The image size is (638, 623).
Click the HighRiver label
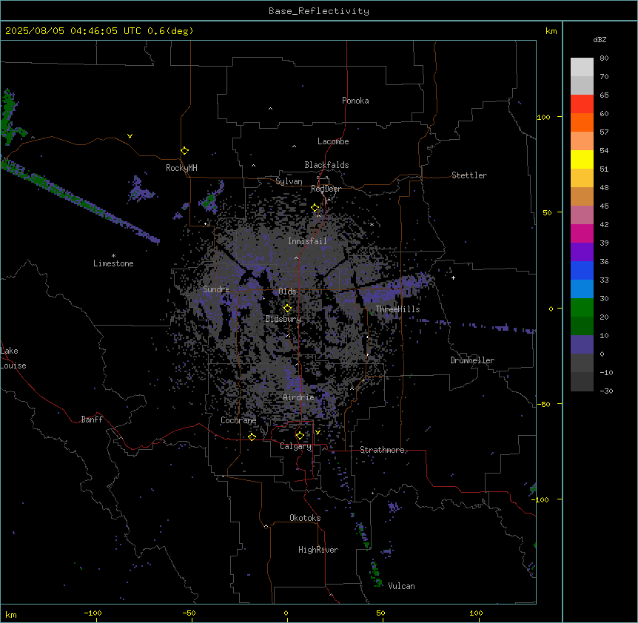click(x=318, y=550)
